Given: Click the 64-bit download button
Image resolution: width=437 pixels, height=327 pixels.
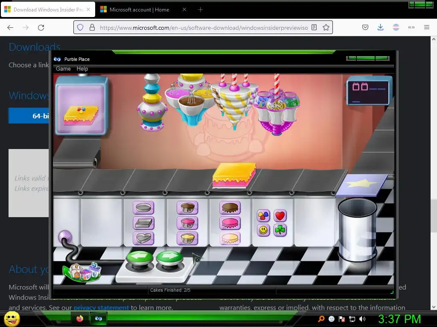Looking at the screenshot, I should tap(29, 116).
